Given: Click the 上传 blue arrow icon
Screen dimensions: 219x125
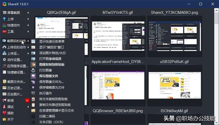Looking at the screenshot, I should 4,19.
